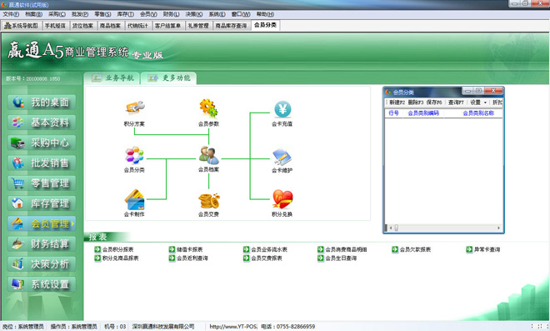Open the 会员档案 people icon
550x331 pixels.
pos(208,156)
